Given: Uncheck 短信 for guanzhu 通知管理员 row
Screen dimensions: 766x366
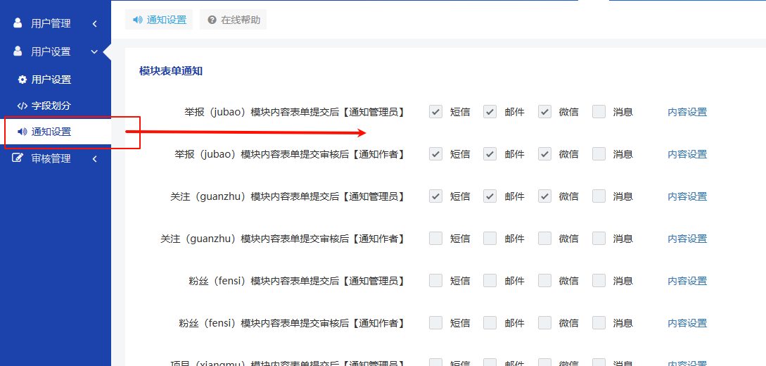Looking at the screenshot, I should point(436,196).
